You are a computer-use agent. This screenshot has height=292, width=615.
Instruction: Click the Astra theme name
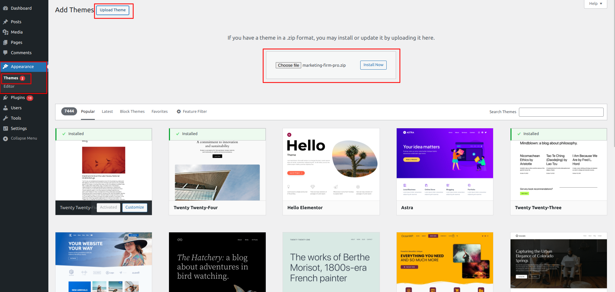pyautogui.click(x=407, y=208)
